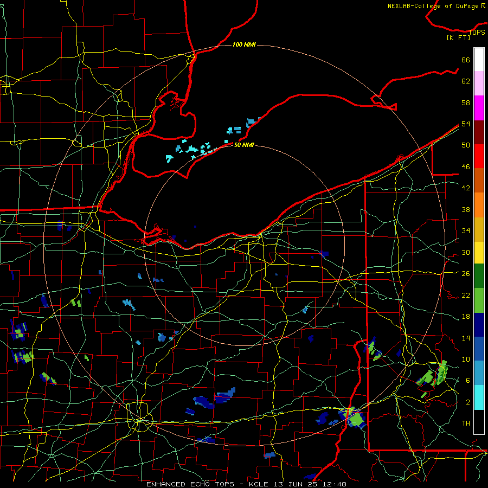The image size is (488, 488).
Task: Choose the bright cyan legend band
Action: [x=479, y=397]
